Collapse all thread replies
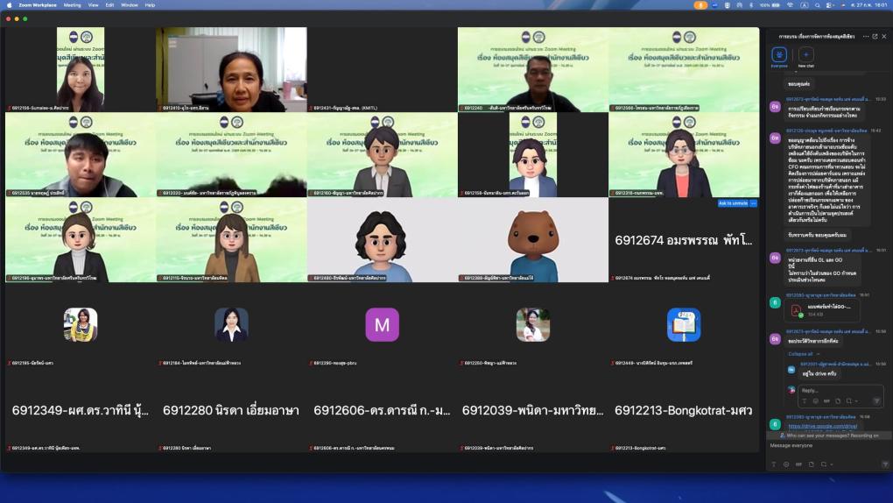893x503 pixels. pos(800,354)
